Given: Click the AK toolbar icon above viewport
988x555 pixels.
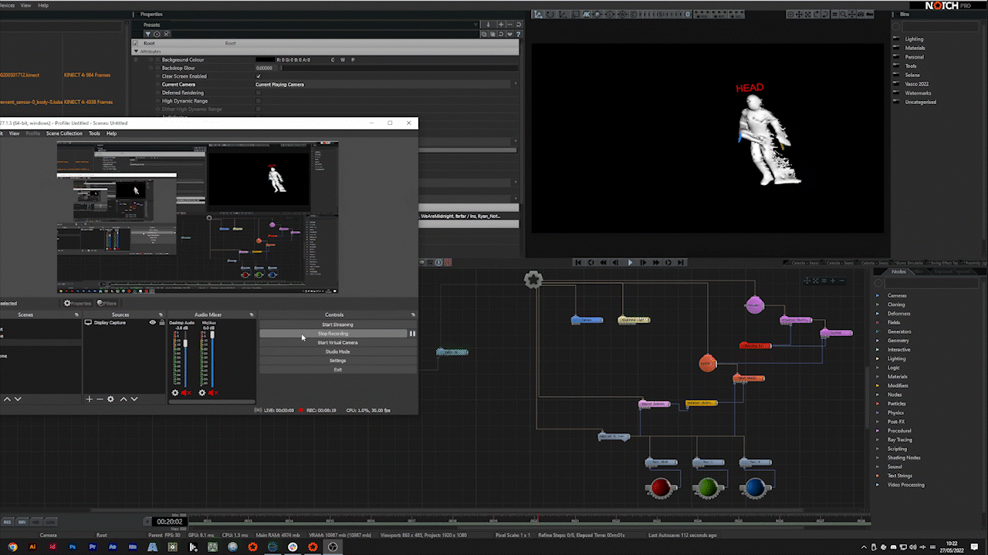Looking at the screenshot, I should point(587,14).
